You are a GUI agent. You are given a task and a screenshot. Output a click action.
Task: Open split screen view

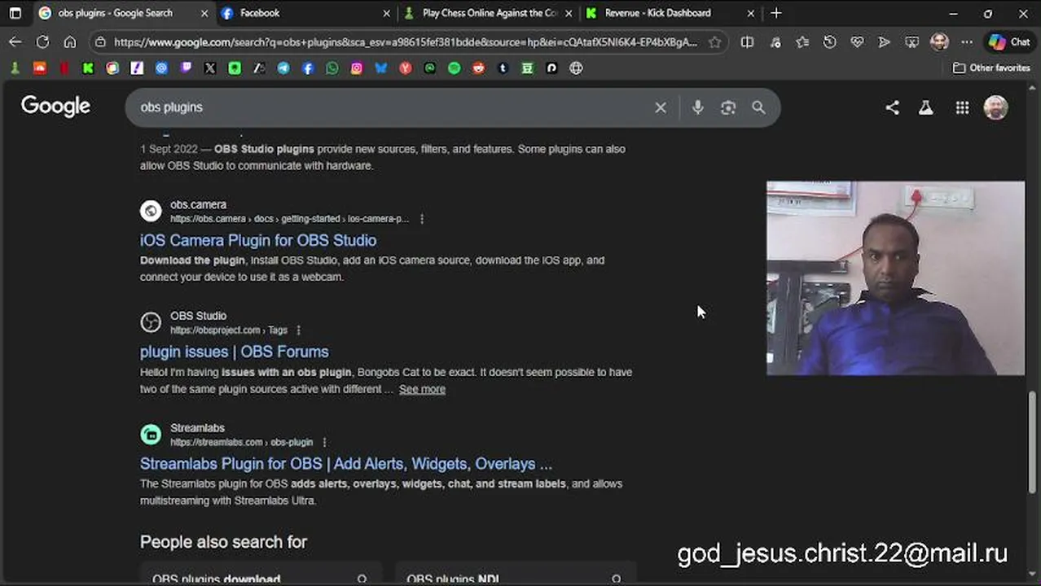point(747,42)
